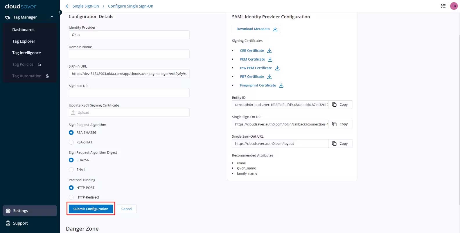
Task: Choose SHA1 as the algorithm digest
Action: [71, 170]
